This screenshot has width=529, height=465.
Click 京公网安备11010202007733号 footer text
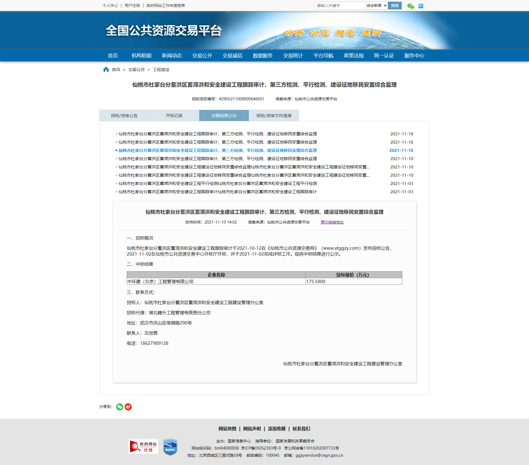(x=312, y=448)
